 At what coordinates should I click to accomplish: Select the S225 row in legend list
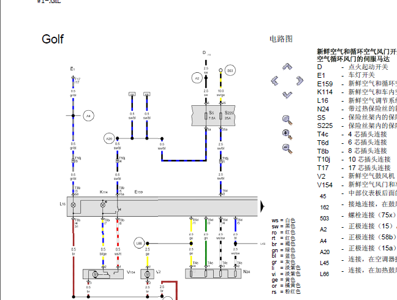[357, 126]
